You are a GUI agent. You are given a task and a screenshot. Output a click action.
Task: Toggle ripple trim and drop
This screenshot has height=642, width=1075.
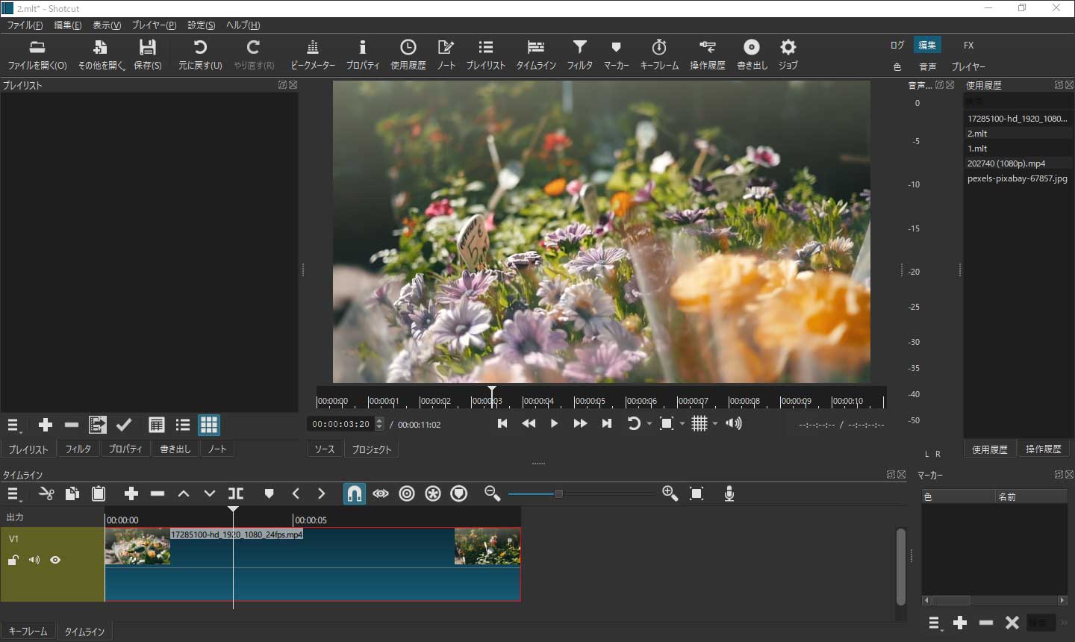407,493
